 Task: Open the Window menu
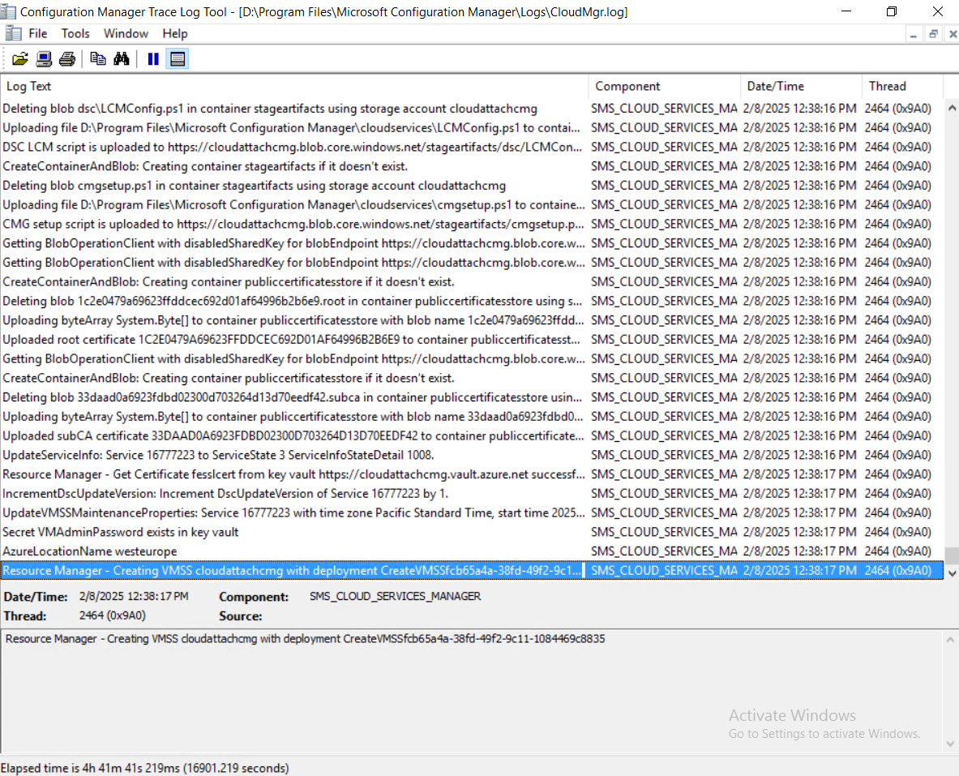tap(126, 34)
